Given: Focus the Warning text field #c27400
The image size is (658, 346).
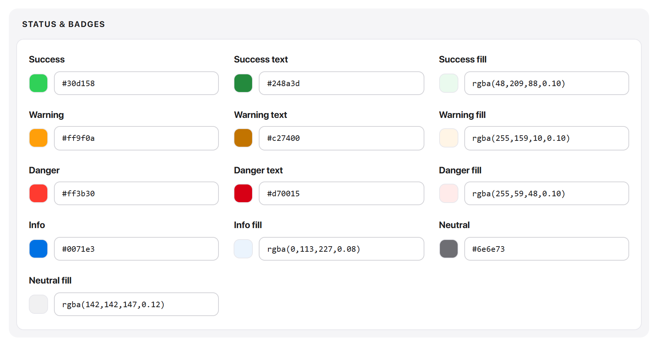Looking at the screenshot, I should pos(342,138).
